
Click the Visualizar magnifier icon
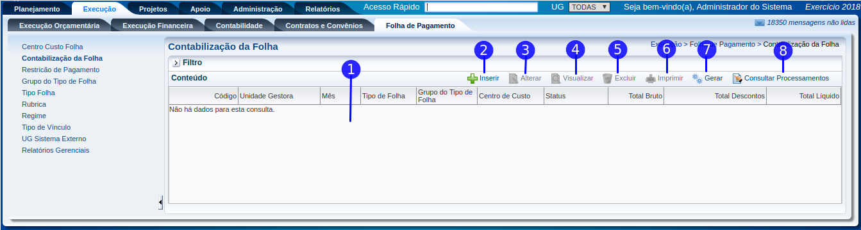tap(556, 79)
